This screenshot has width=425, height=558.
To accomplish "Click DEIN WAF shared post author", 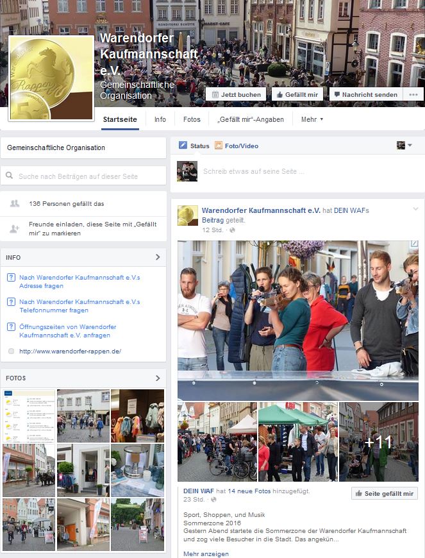I will click(199, 491).
